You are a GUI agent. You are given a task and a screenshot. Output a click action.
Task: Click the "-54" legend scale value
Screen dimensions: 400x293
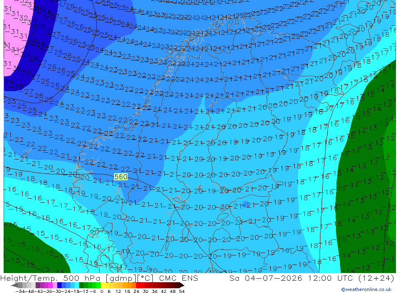click(20, 291)
